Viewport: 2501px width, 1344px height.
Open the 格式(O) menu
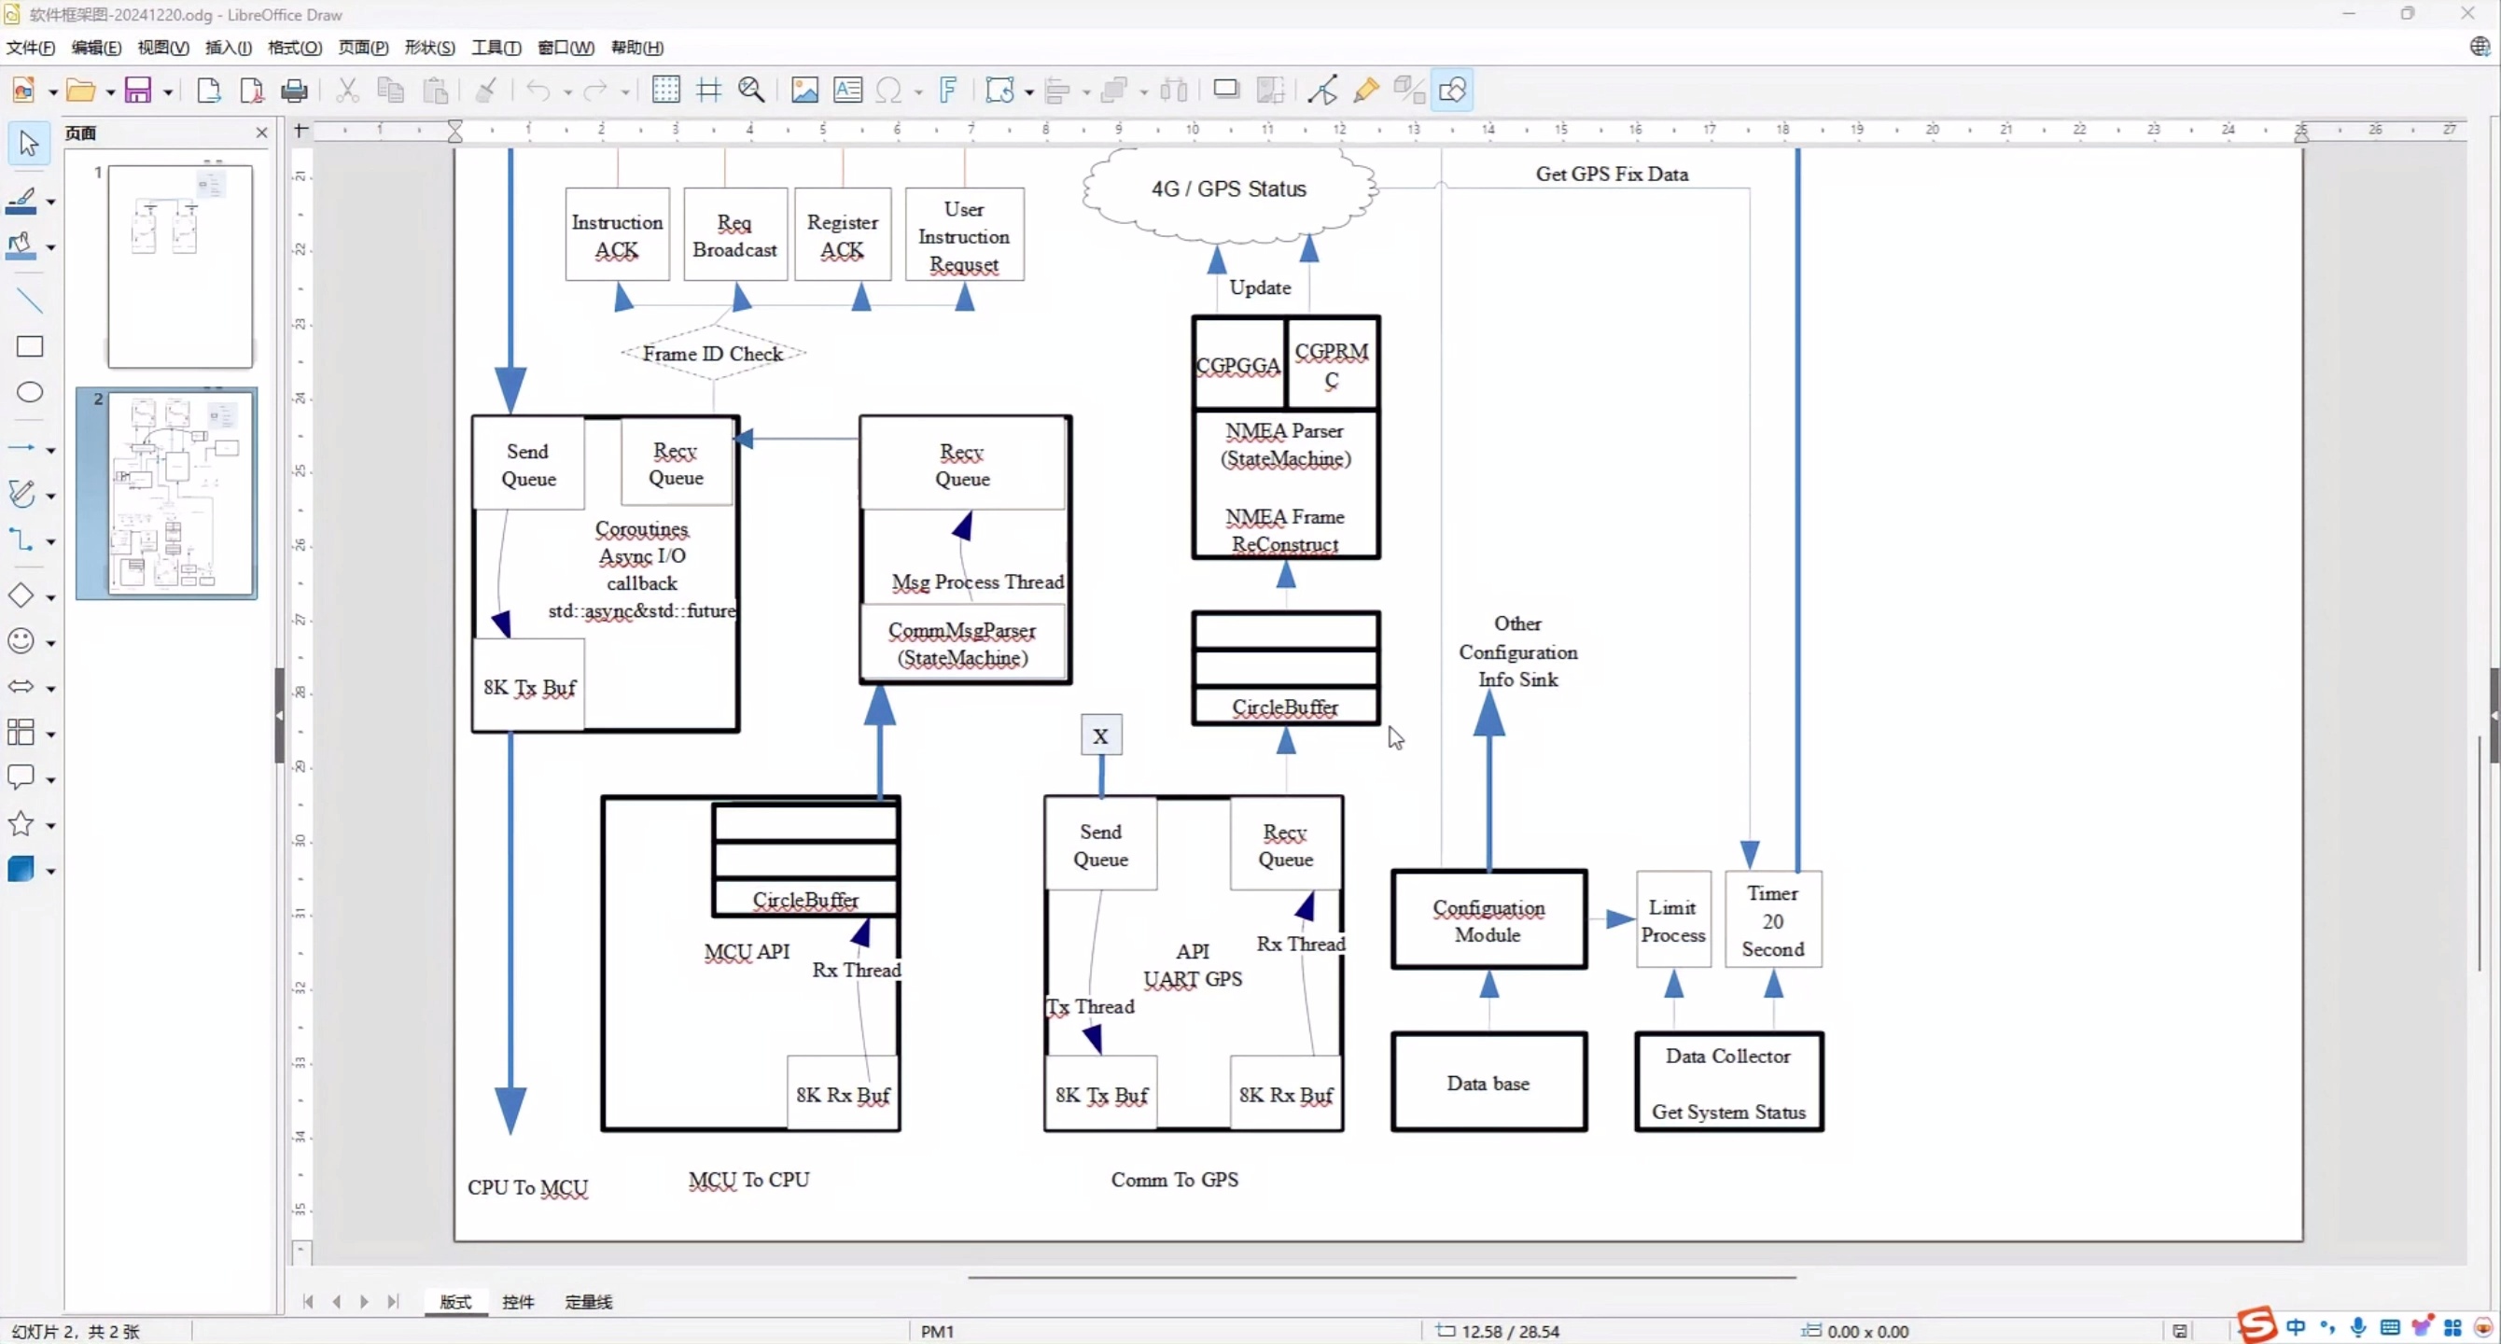[x=294, y=48]
